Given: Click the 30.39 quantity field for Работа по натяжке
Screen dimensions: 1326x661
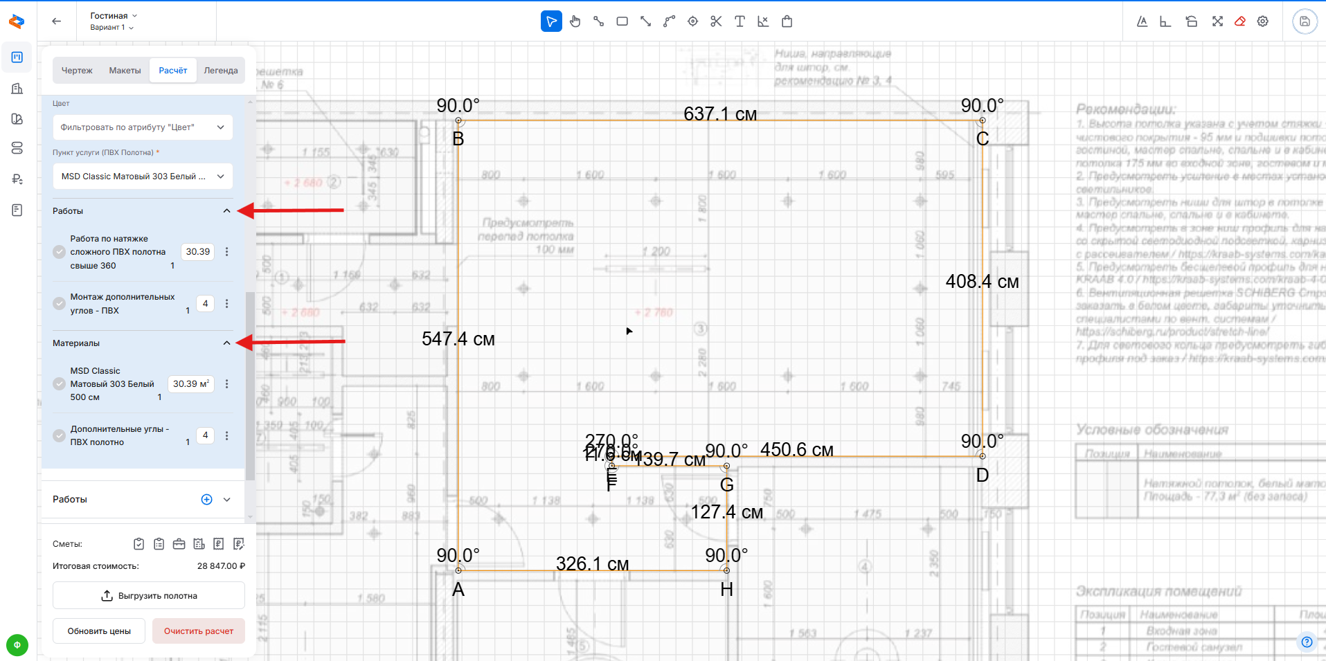Looking at the screenshot, I should click(198, 252).
